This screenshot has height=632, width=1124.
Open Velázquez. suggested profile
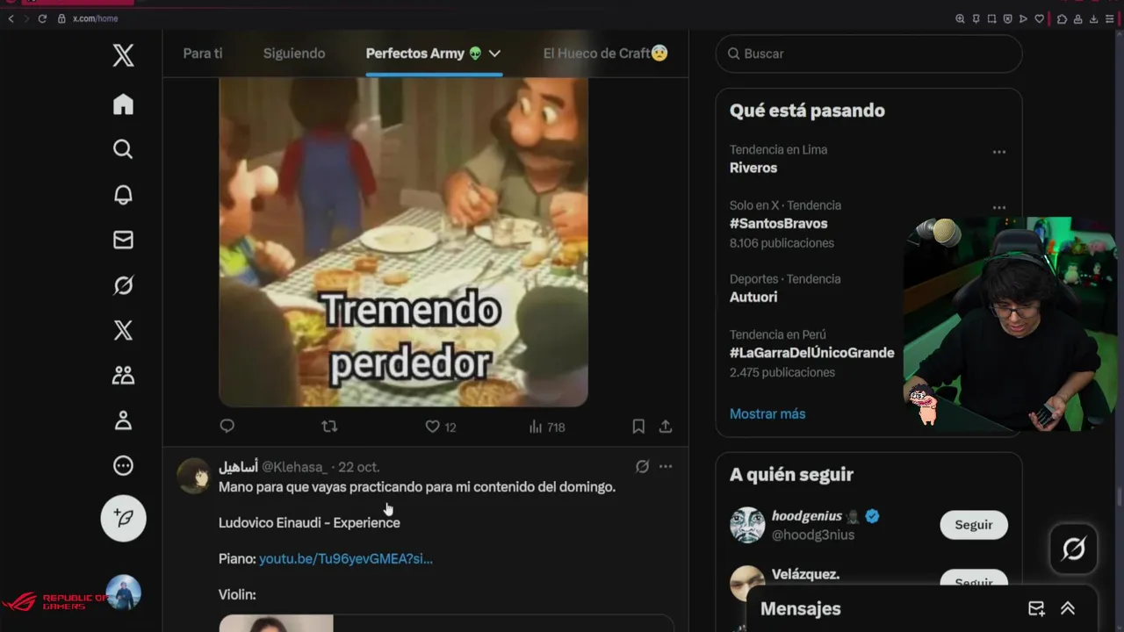(805, 574)
